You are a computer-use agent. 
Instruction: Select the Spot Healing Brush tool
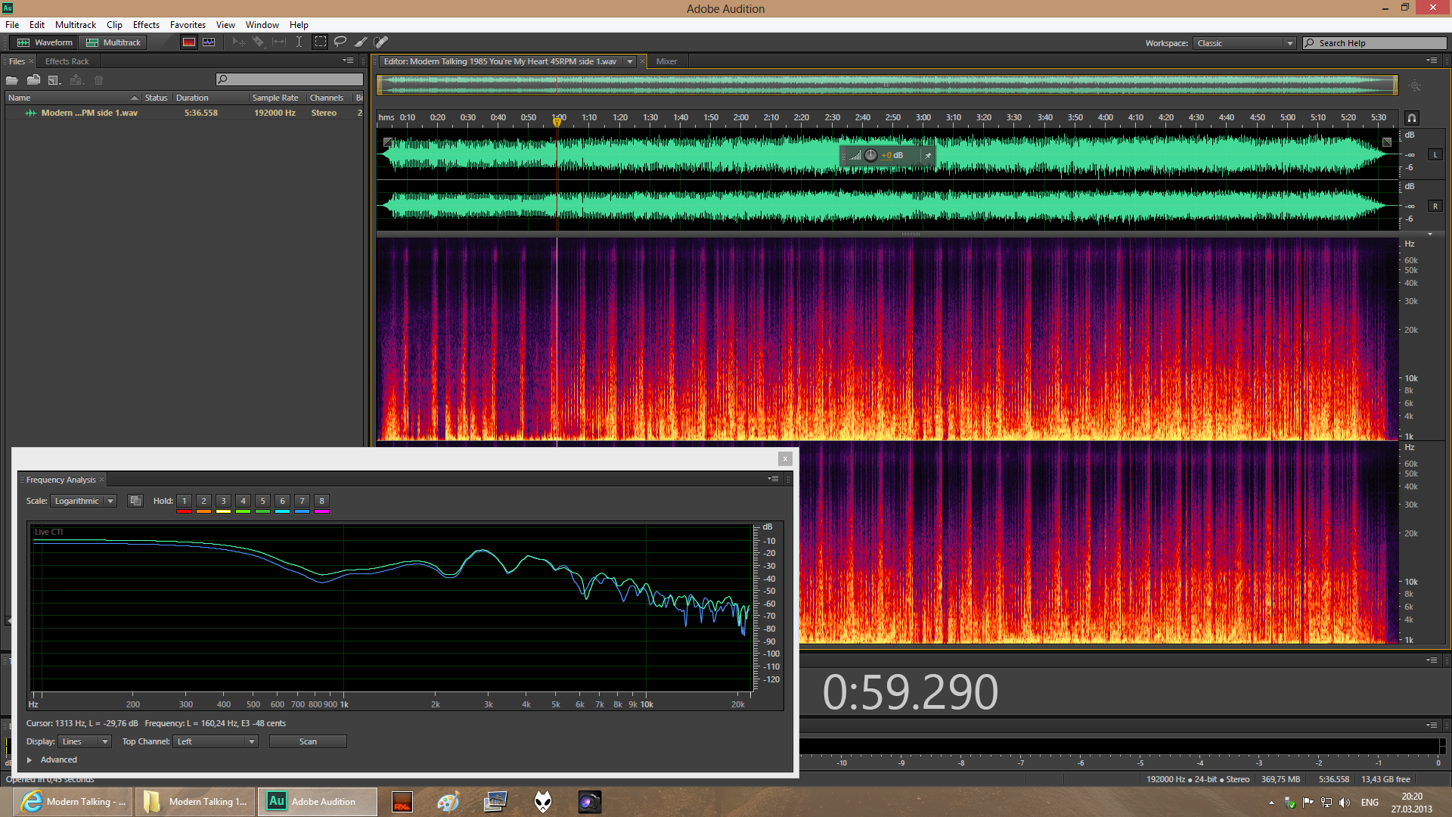[381, 42]
